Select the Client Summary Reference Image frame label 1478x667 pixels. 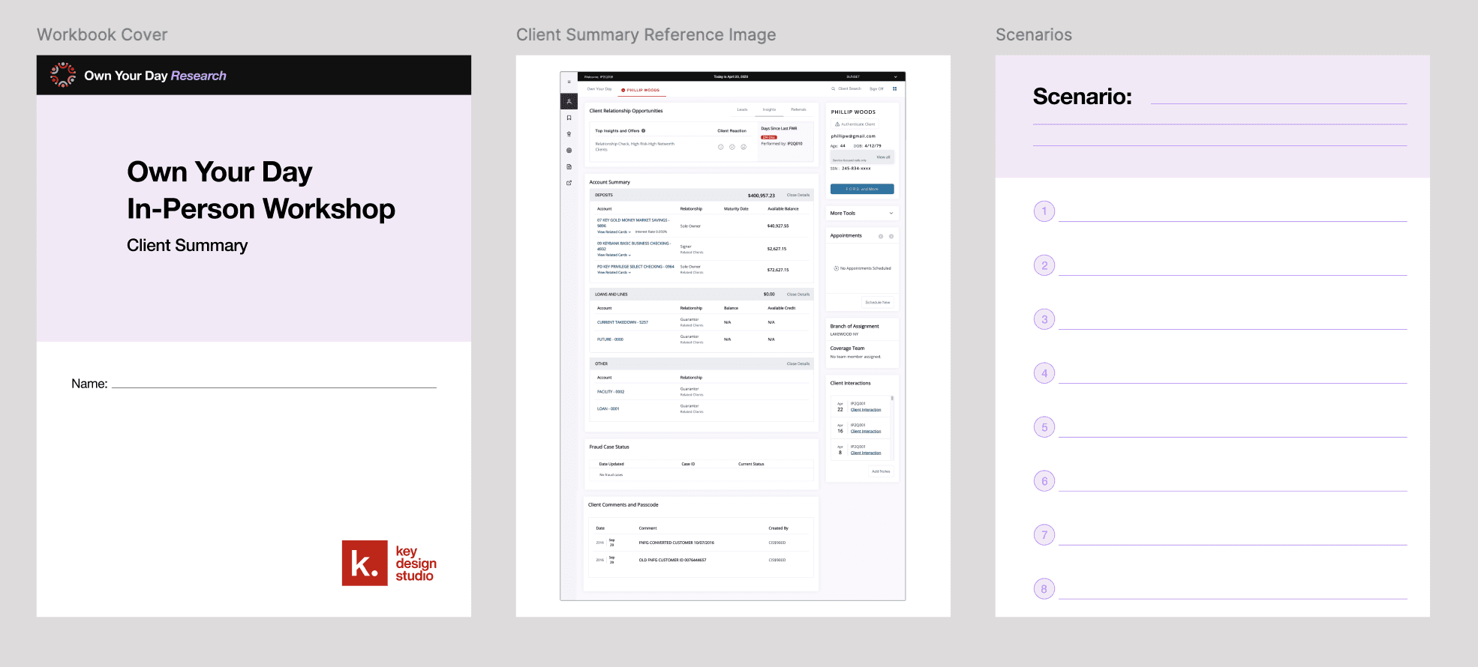coord(646,34)
